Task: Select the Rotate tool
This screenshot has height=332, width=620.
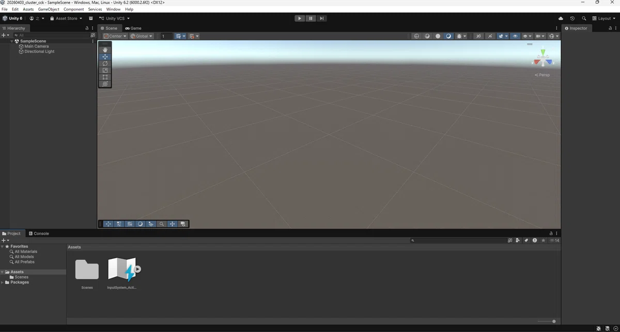Action: 105,63
